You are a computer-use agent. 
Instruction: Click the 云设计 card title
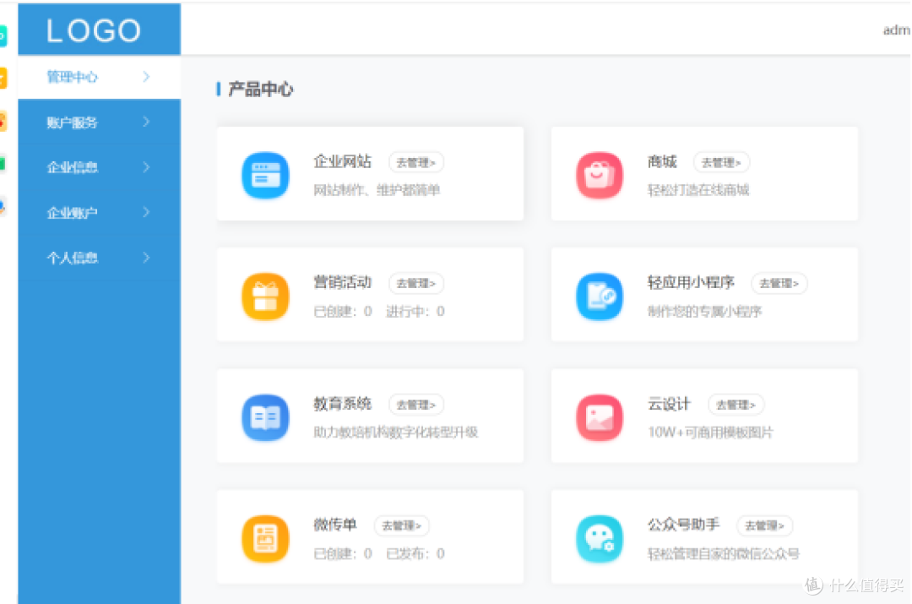(x=670, y=404)
